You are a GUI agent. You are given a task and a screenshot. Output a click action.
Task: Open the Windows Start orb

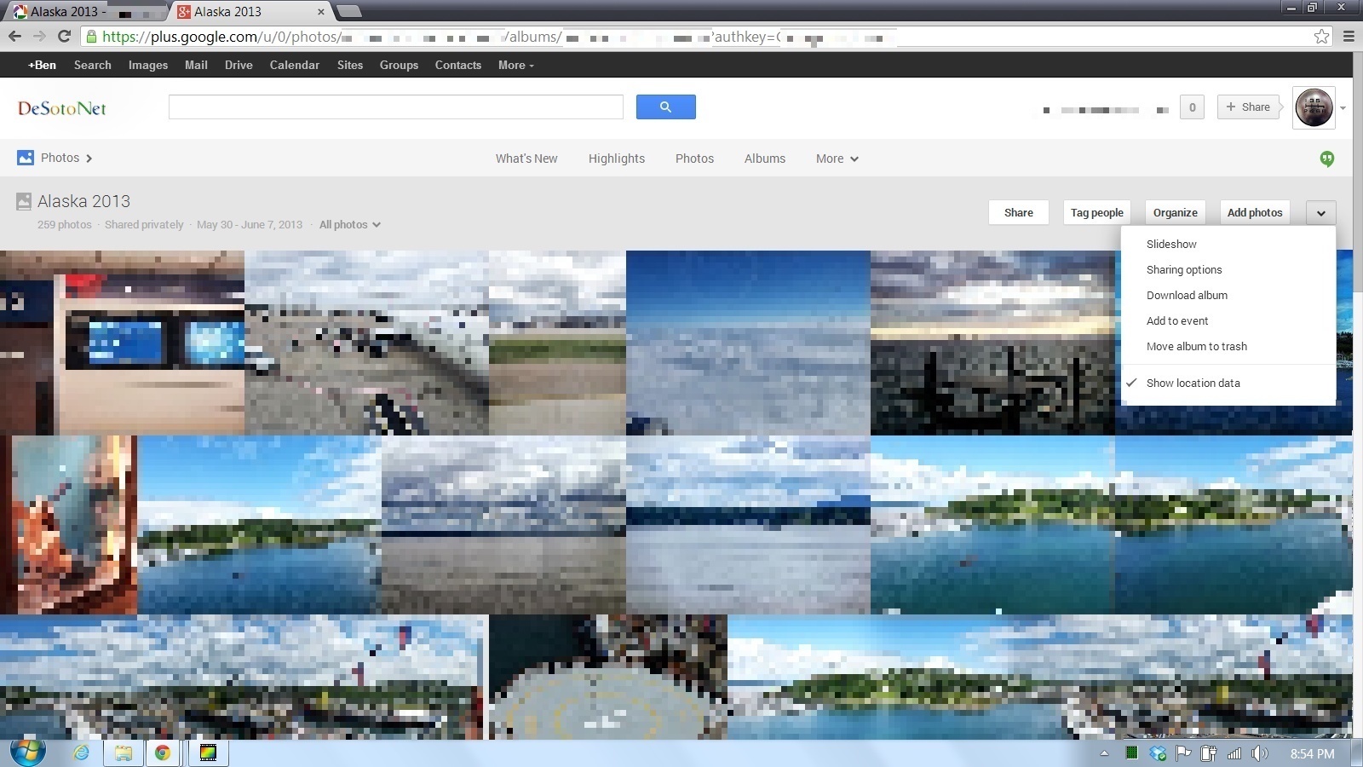[x=27, y=753]
